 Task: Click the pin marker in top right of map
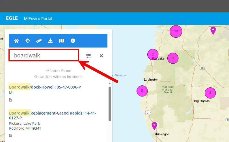(213, 31)
